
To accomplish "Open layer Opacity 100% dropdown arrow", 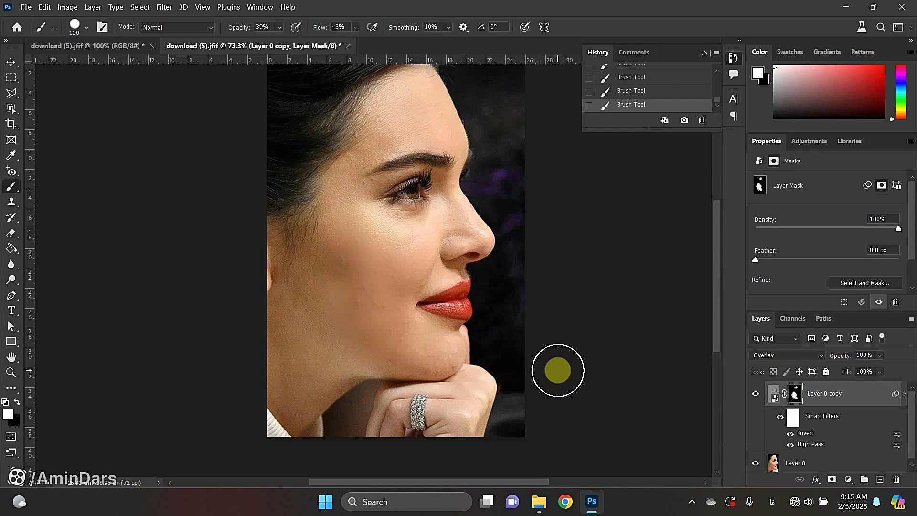I will coord(879,355).
